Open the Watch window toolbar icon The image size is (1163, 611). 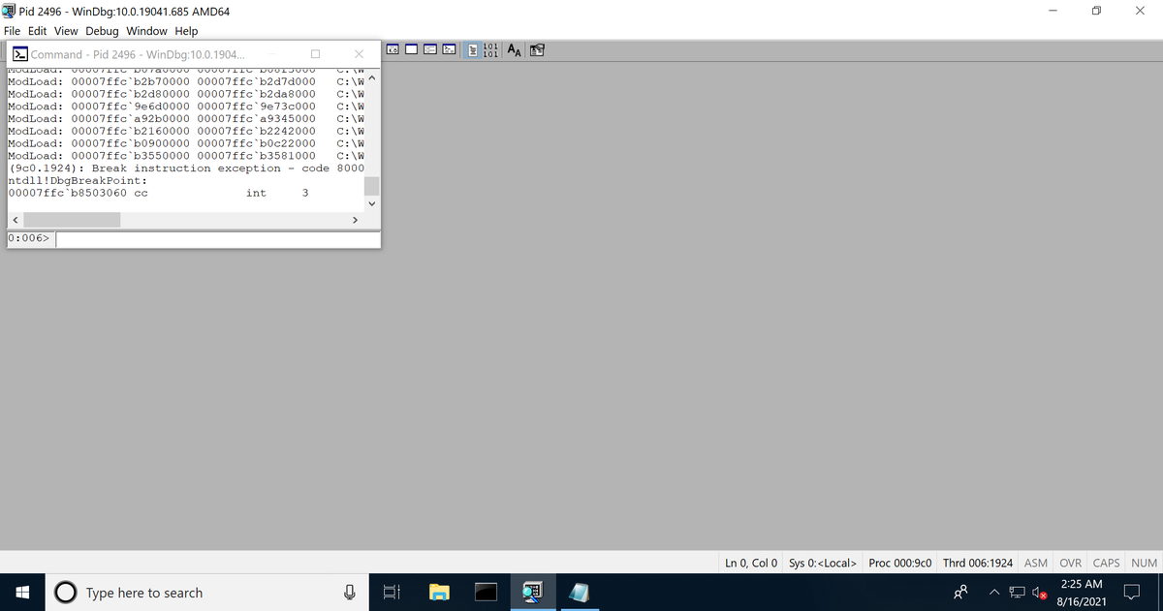[429, 49]
